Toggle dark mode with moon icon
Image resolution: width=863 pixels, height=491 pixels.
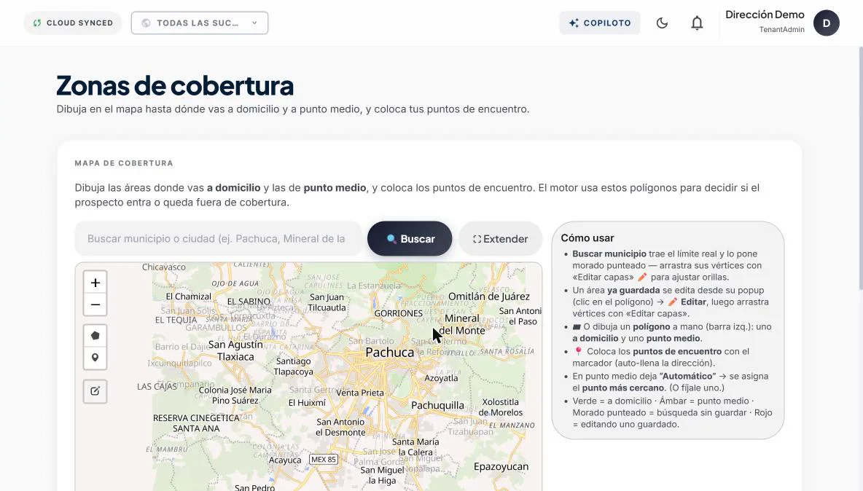662,23
